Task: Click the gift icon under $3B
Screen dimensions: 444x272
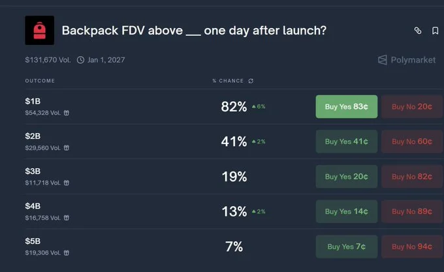Action: [x=66, y=183]
